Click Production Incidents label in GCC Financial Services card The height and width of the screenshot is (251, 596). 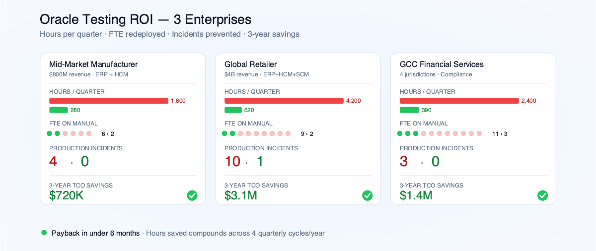(x=437, y=148)
